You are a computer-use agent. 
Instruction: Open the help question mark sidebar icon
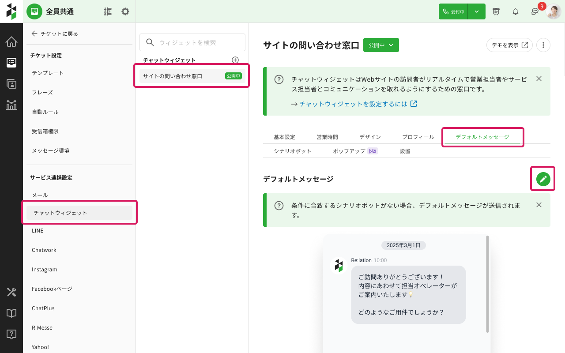tap(11, 334)
